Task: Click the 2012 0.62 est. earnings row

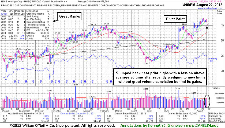Action: click(x=13, y=36)
